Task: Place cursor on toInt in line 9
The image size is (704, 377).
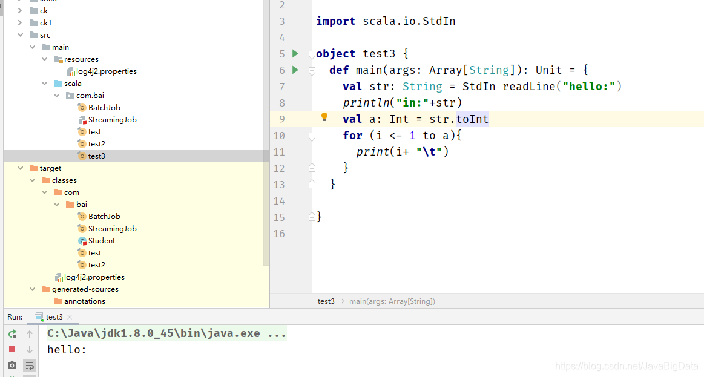Action: click(472, 119)
